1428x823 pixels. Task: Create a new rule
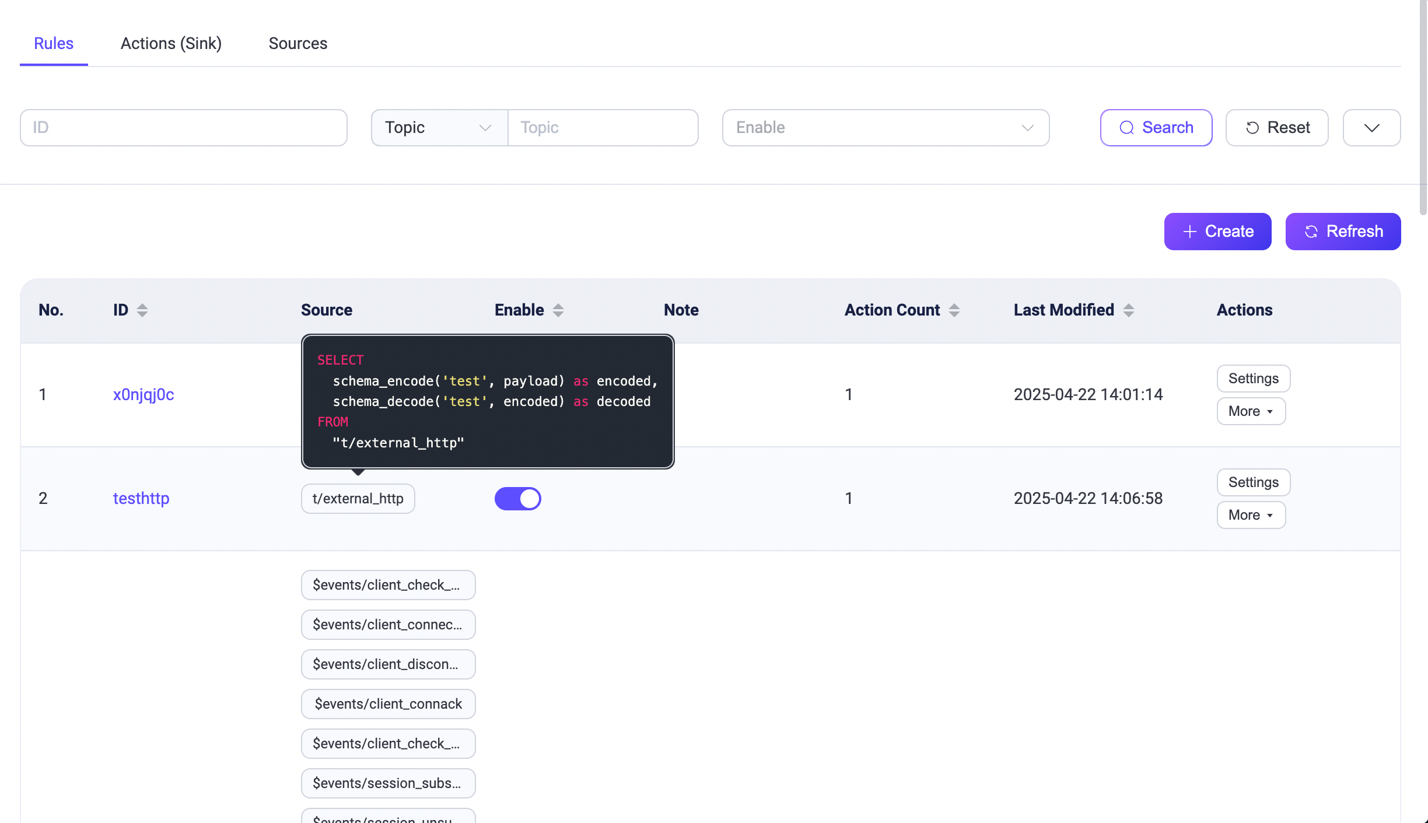click(x=1217, y=232)
